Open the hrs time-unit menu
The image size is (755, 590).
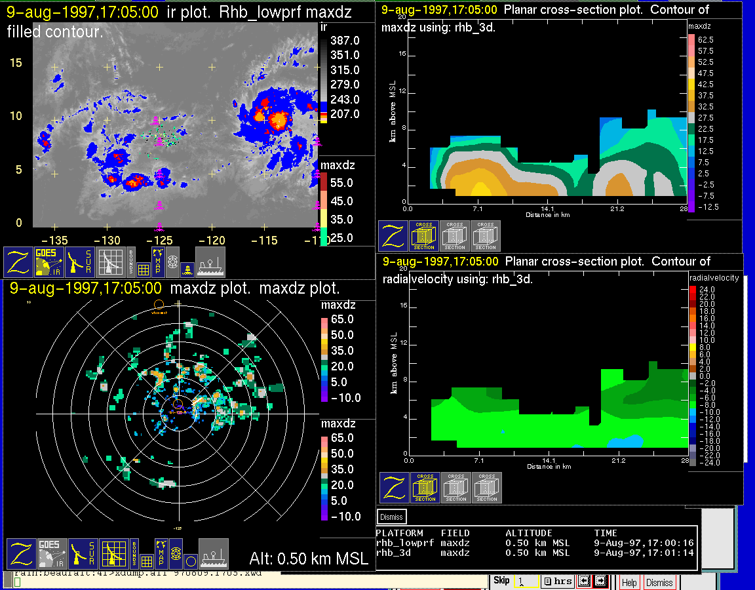tap(557, 581)
